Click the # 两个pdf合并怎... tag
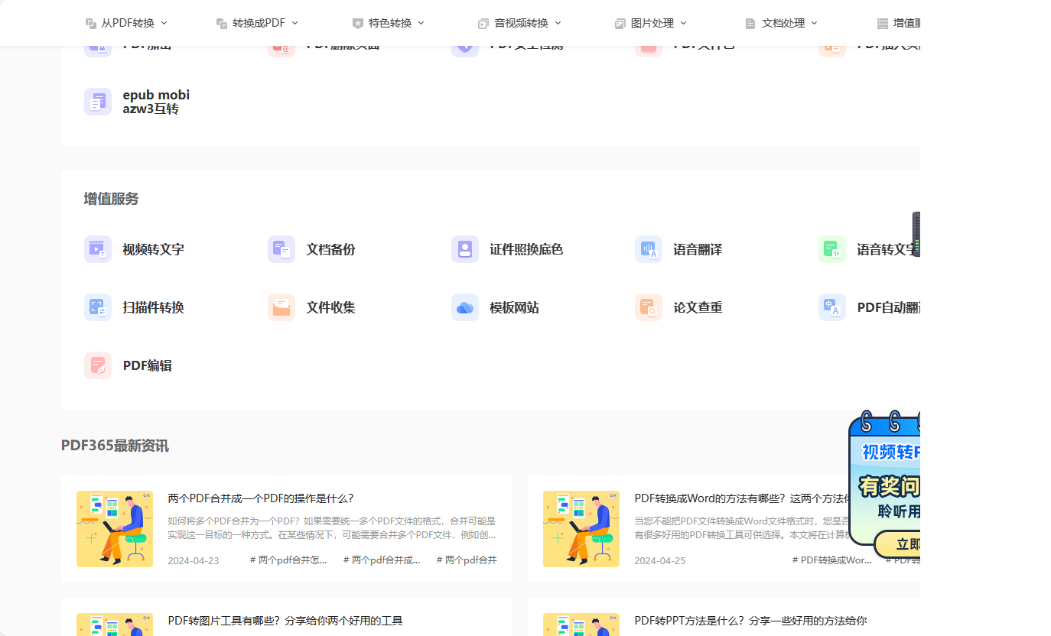Screen dimensions: 1051x636 pos(288,560)
